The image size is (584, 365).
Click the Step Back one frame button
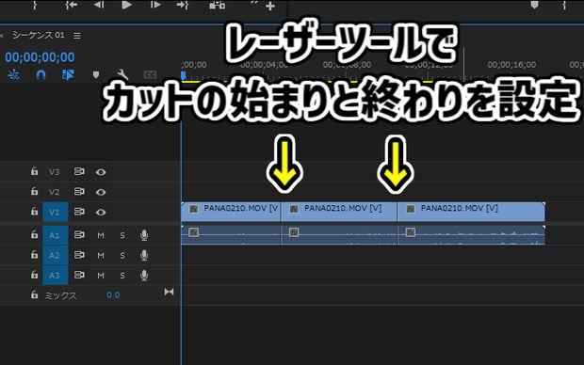coord(99,5)
